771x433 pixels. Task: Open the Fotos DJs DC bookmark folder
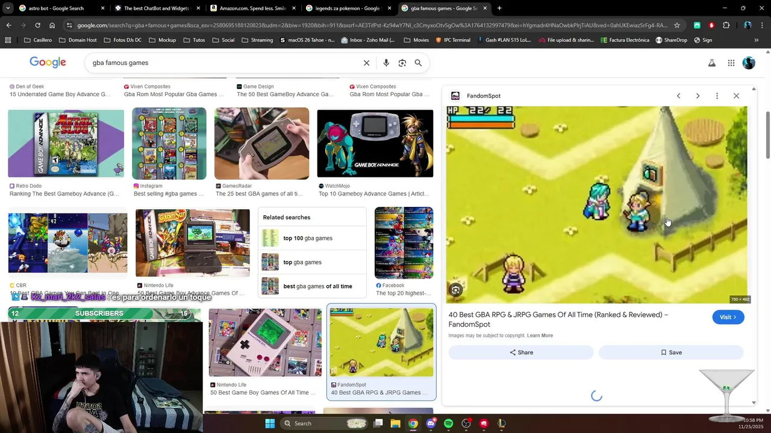pyautogui.click(x=122, y=40)
